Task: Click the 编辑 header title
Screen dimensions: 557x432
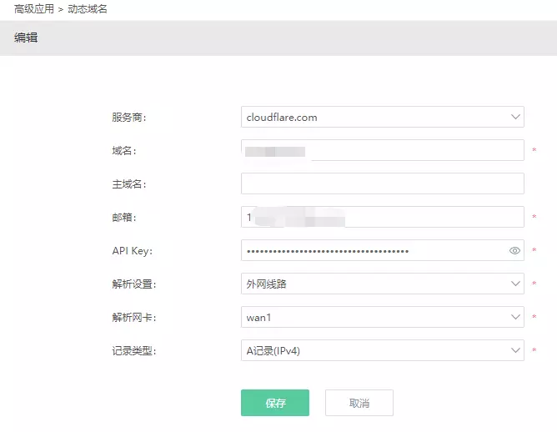Action: pos(26,38)
